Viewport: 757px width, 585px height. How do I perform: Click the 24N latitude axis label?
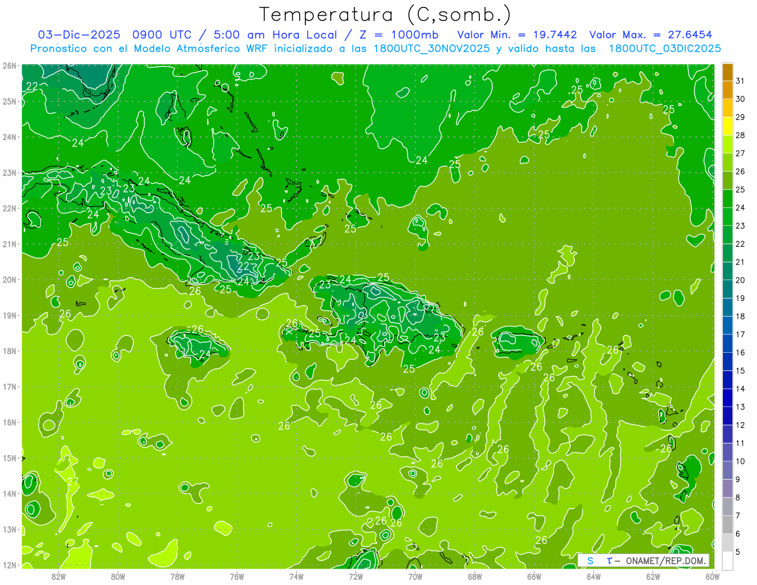(9, 137)
